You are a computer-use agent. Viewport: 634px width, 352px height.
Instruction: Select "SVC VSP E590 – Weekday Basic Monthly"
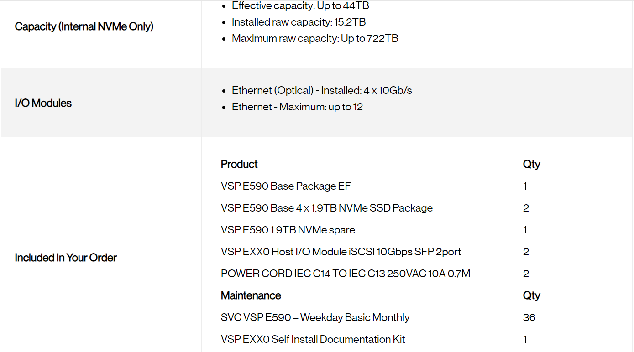(x=315, y=317)
